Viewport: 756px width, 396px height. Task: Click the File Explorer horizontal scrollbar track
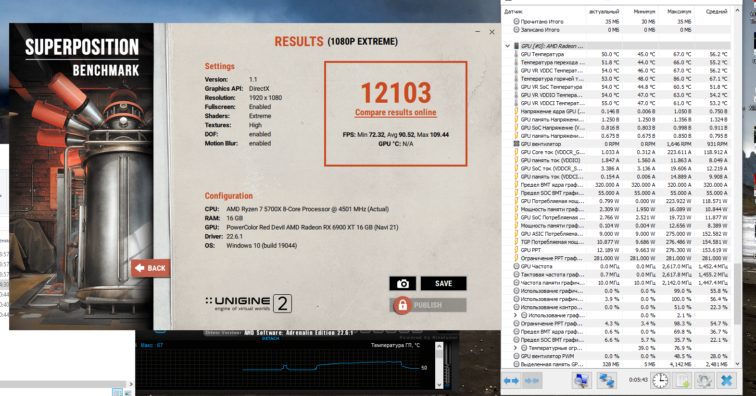63,384
